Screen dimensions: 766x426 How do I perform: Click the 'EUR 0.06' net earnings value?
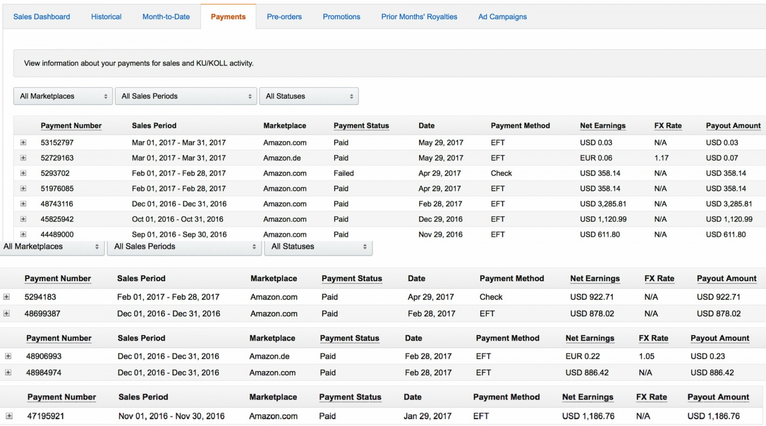596,158
